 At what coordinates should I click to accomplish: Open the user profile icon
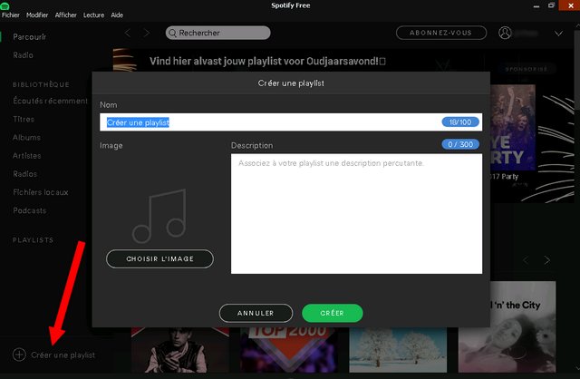click(505, 33)
